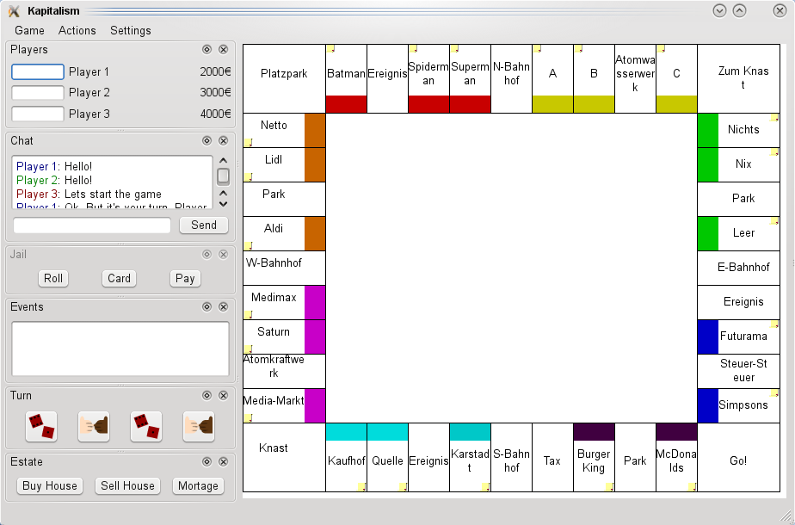Image resolution: width=795 pixels, height=525 pixels.
Task: Click the Mortage button
Action: pyautogui.click(x=198, y=486)
